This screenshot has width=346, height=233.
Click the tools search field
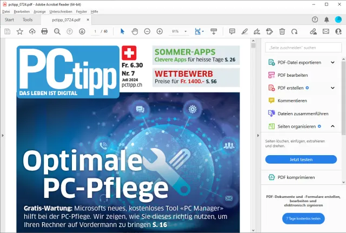coord(303,48)
